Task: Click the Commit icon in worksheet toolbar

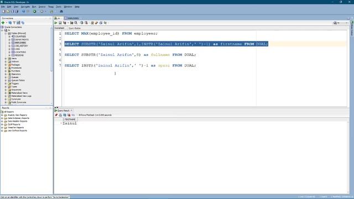Action: pos(82,23)
